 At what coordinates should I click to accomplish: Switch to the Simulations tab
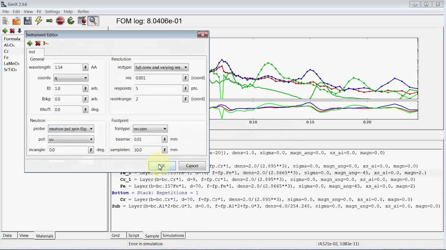(x=173, y=235)
